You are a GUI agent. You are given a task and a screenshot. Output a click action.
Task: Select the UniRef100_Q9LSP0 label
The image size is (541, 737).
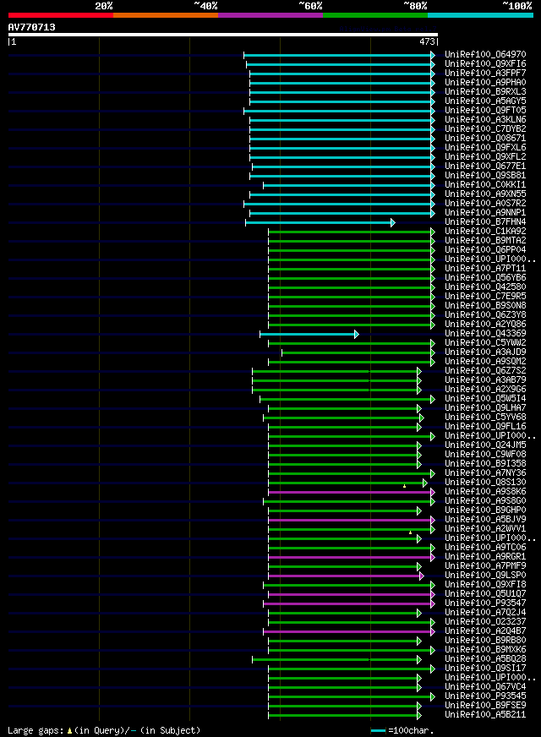(485, 576)
